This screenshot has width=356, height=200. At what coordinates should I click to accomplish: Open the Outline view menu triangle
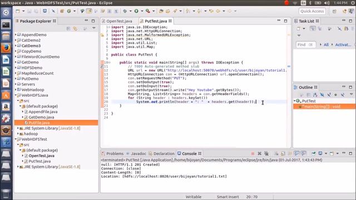(x=351, y=94)
